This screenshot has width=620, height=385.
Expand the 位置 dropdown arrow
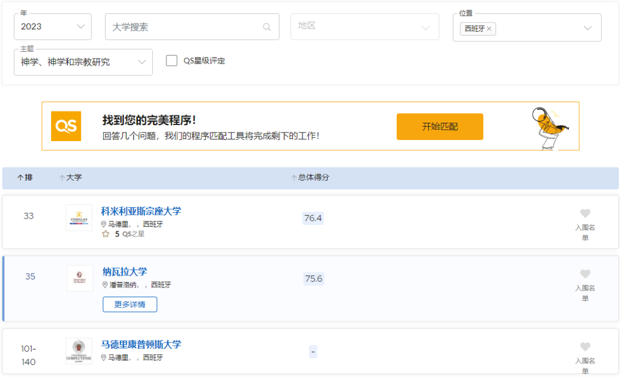588,28
